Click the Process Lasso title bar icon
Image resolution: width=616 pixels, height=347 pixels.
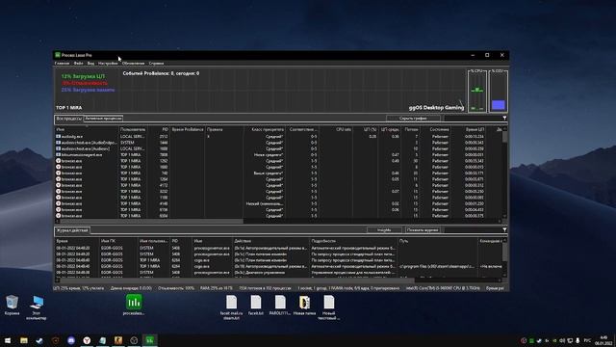pyautogui.click(x=58, y=55)
